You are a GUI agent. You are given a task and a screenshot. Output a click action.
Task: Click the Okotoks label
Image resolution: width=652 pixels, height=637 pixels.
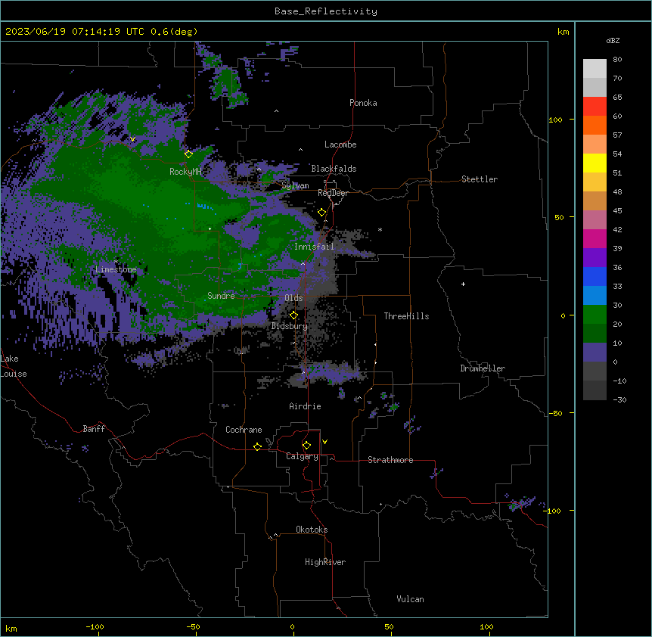tap(312, 530)
